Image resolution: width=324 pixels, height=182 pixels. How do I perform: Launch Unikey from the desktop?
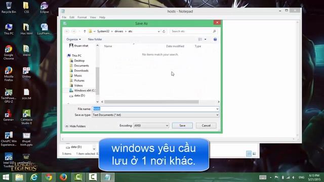[x=26, y=72]
